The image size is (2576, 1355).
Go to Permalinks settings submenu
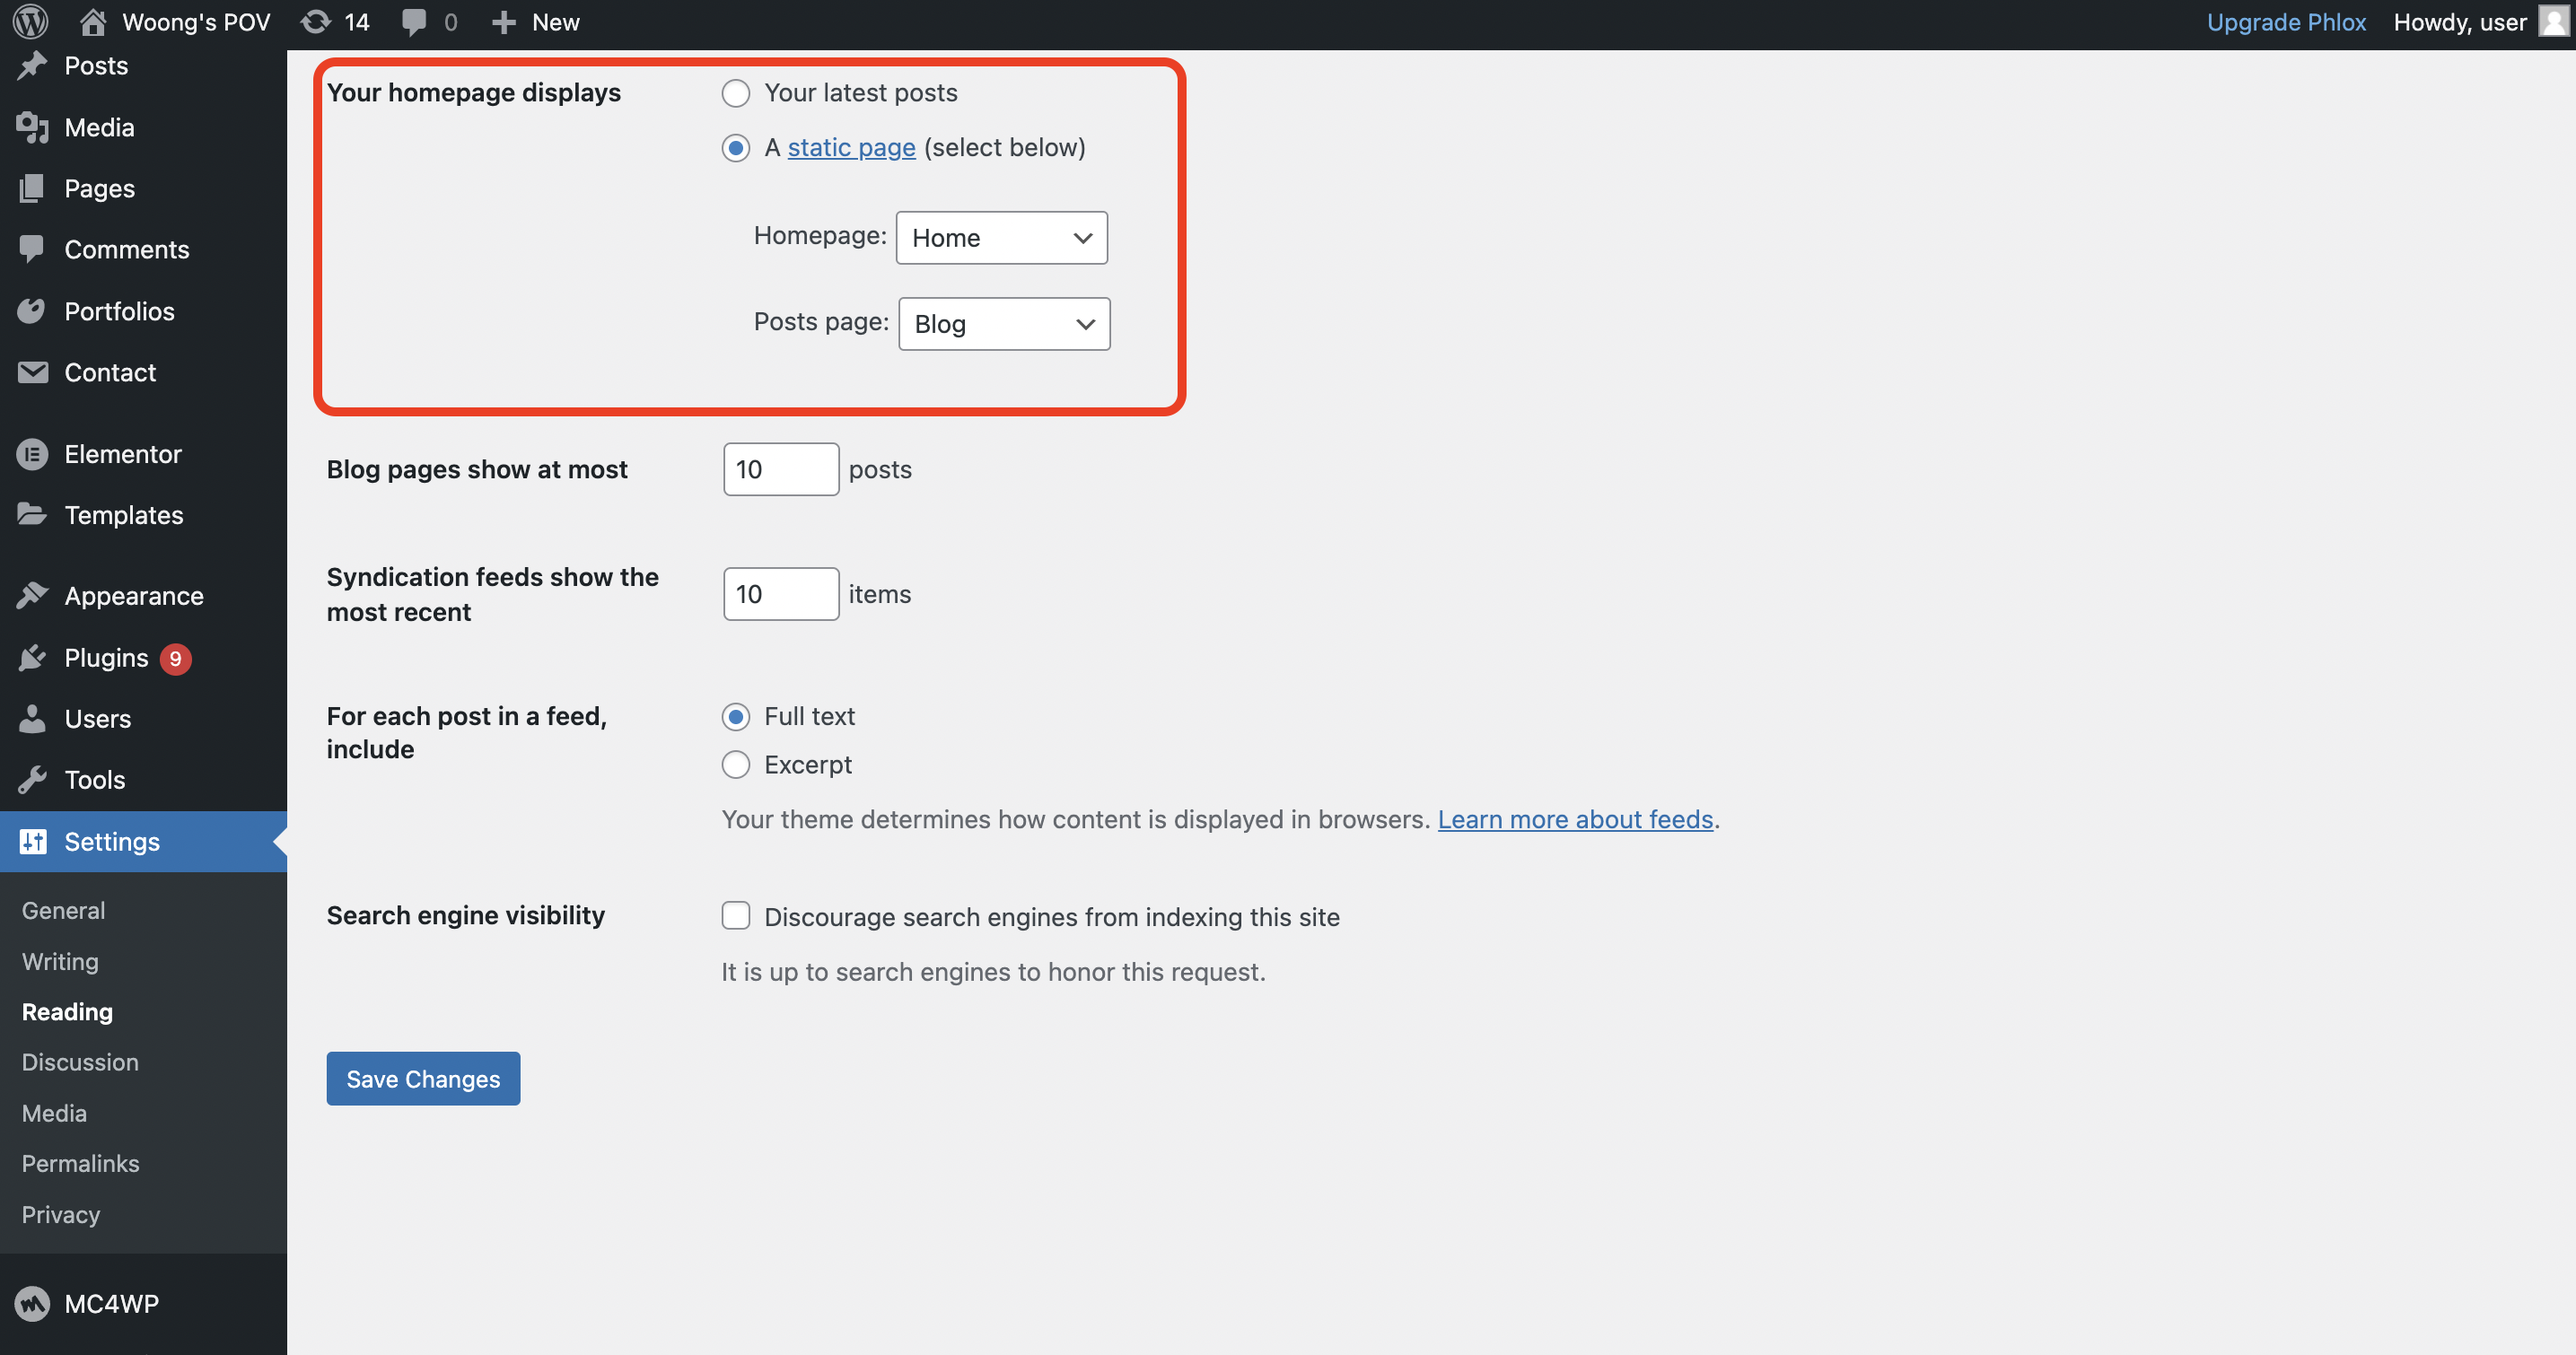(x=80, y=1163)
